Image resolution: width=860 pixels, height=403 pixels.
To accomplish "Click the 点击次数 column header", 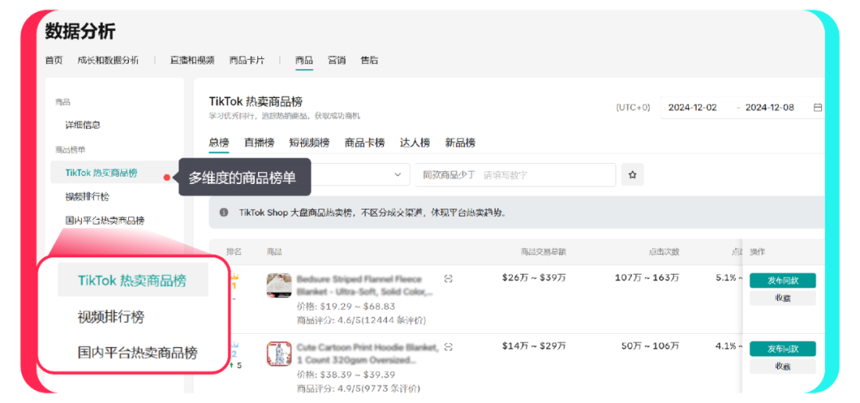I will pos(663,252).
